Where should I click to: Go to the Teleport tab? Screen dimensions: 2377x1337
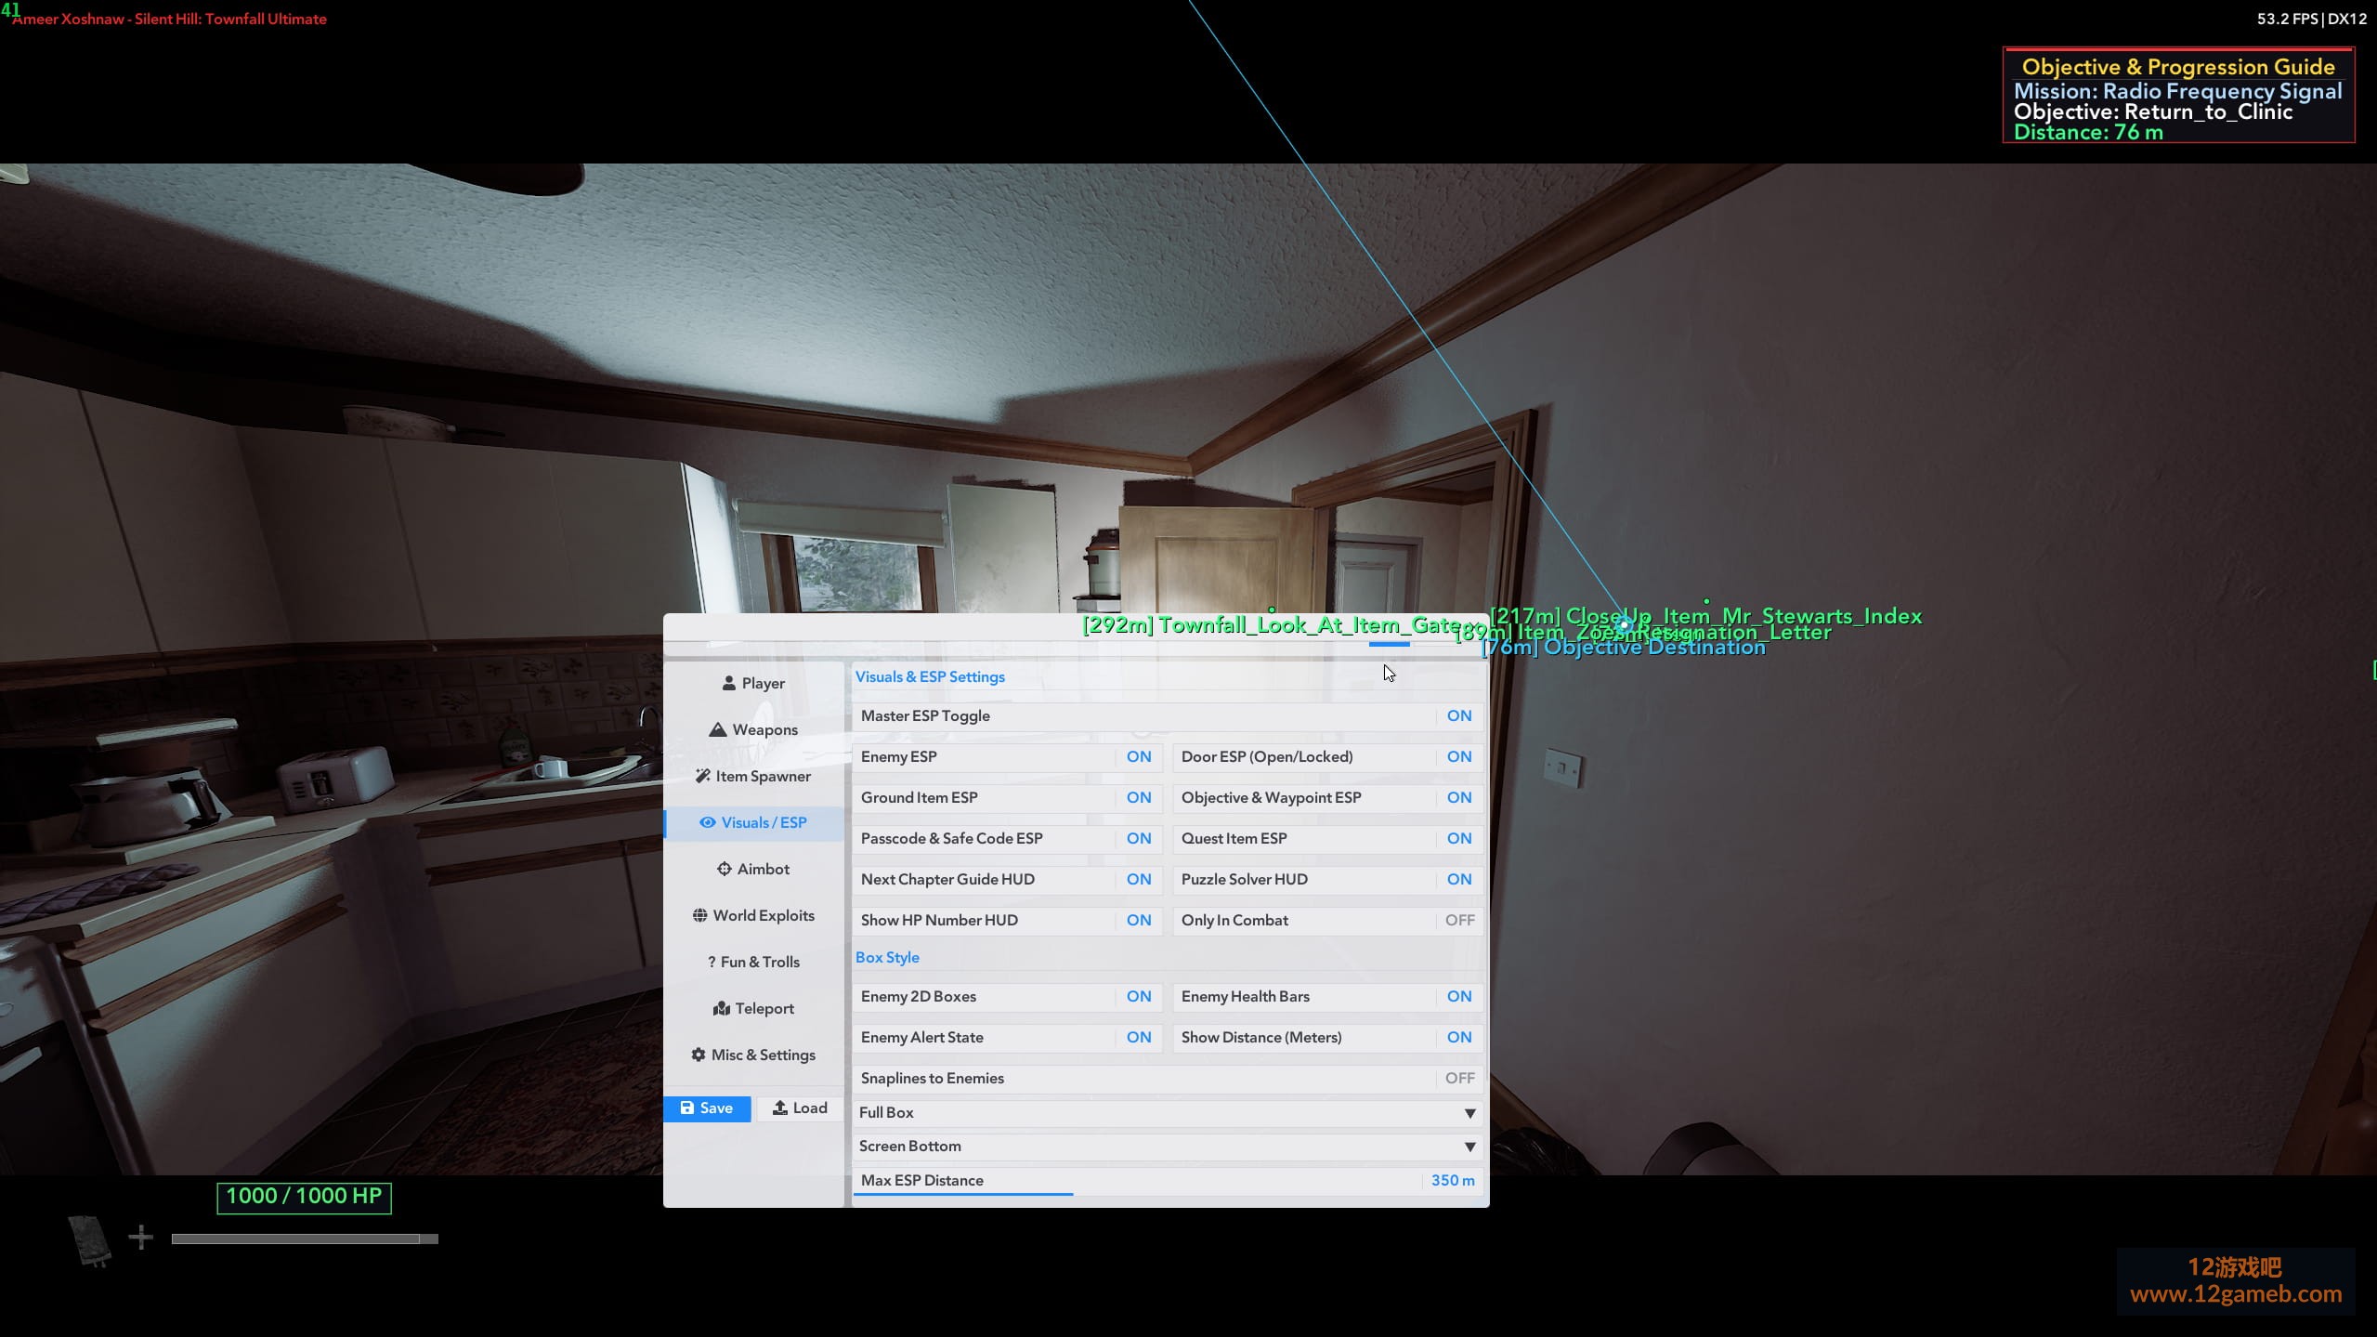tap(753, 1009)
